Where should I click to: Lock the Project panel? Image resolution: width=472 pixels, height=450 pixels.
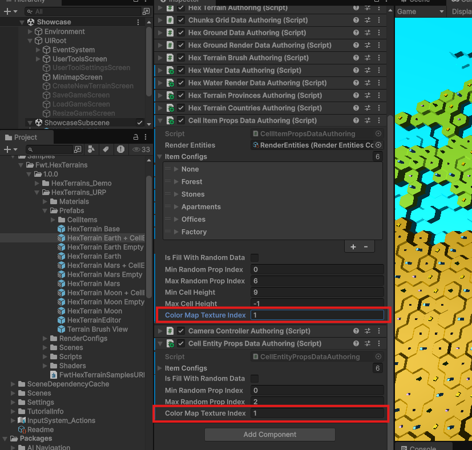click(x=136, y=137)
